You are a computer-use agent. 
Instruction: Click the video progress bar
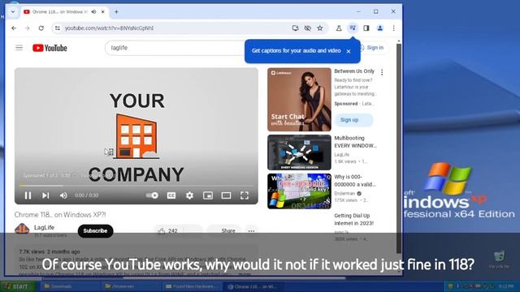tap(136, 186)
